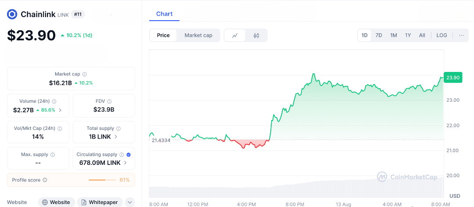This screenshot has height=207, width=474.
Task: Select the 1D time range
Action: click(365, 36)
